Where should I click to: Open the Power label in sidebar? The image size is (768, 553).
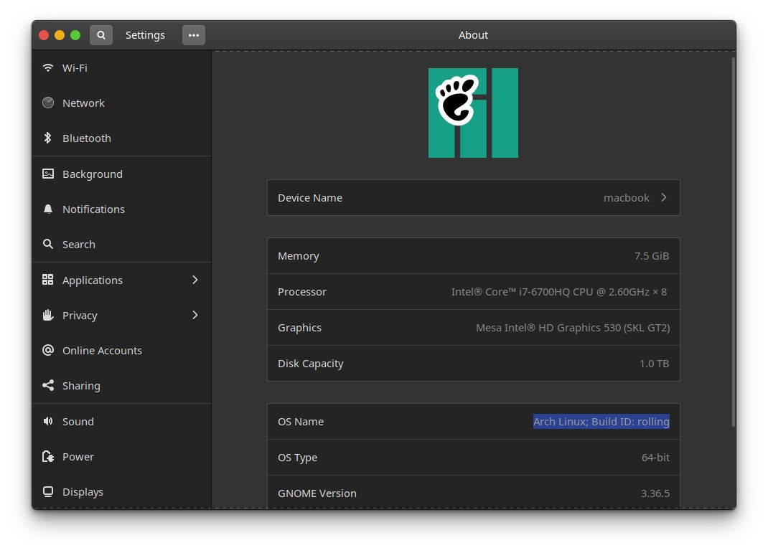pyautogui.click(x=78, y=457)
